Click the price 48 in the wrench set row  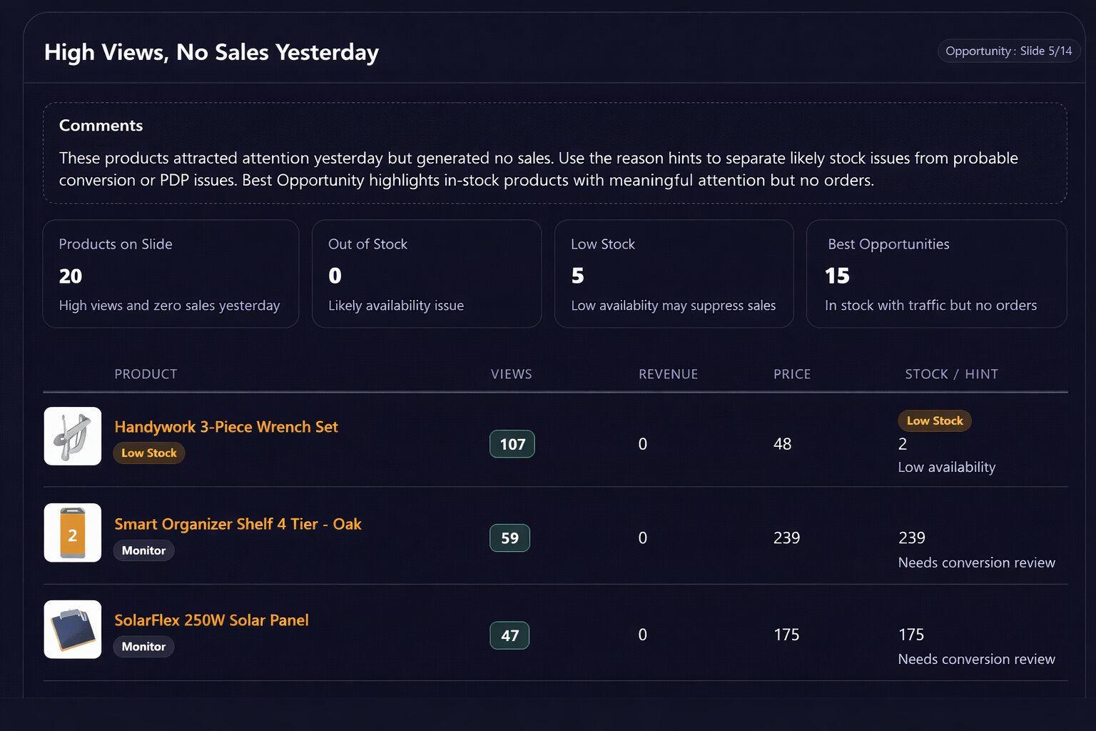coord(782,444)
